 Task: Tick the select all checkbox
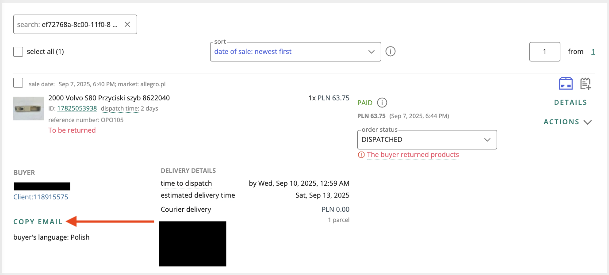[x=18, y=52]
